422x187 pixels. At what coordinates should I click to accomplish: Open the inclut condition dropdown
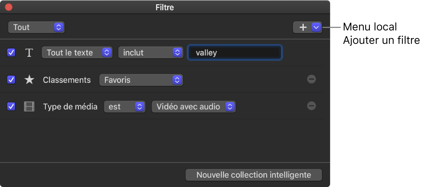click(150, 53)
